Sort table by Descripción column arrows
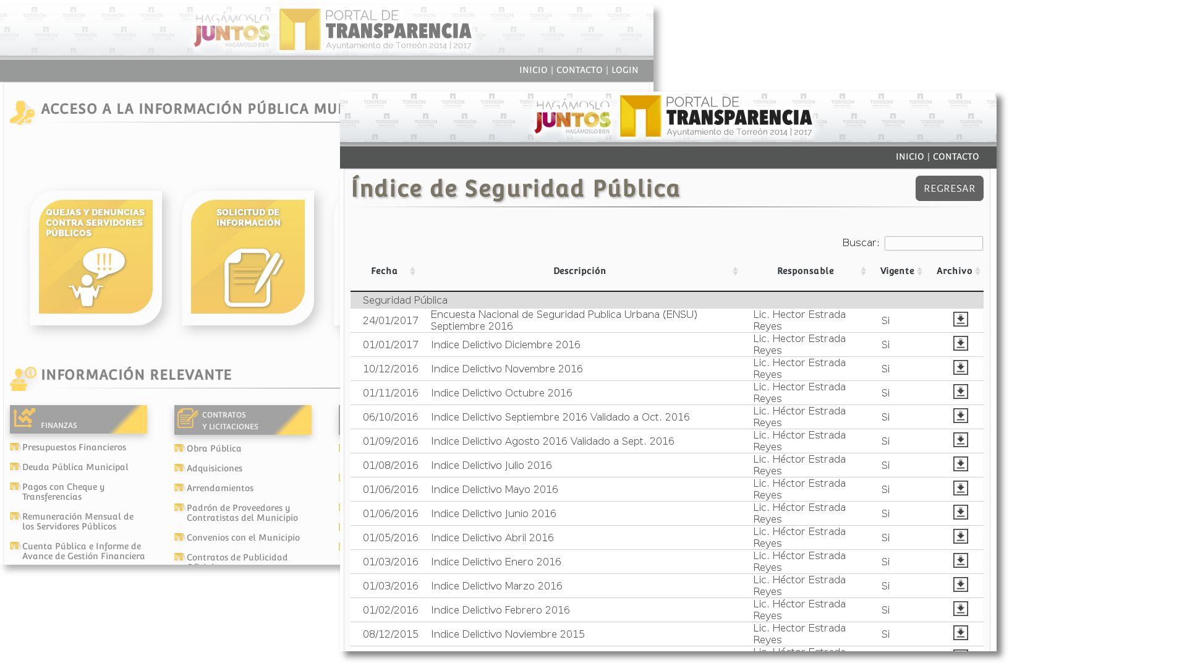 click(735, 271)
